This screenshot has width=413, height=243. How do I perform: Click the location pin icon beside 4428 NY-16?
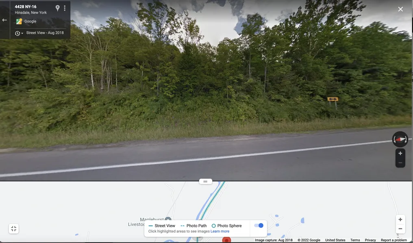[x=57, y=8]
